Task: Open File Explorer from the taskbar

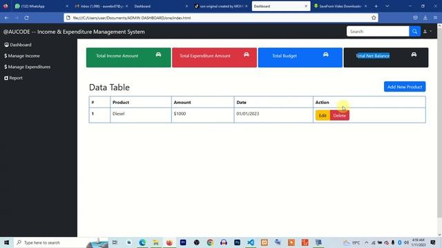Action: click(x=156, y=242)
